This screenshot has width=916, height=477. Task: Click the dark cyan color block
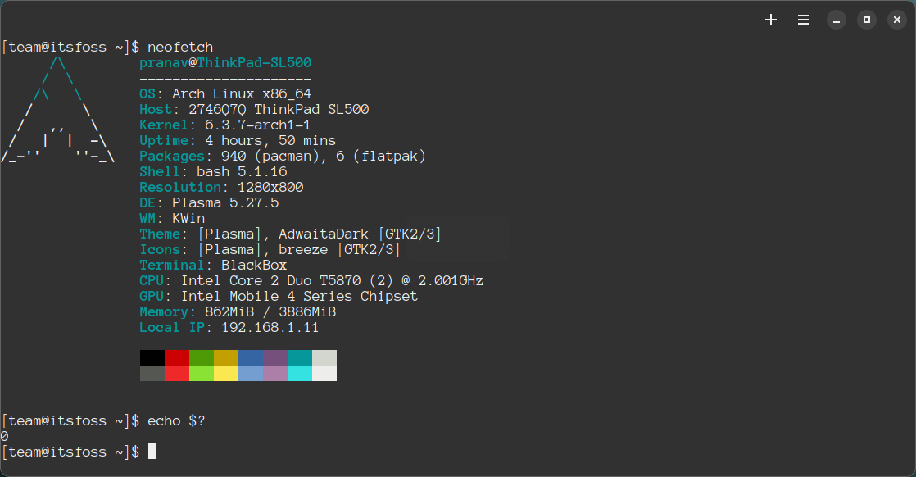pos(300,357)
